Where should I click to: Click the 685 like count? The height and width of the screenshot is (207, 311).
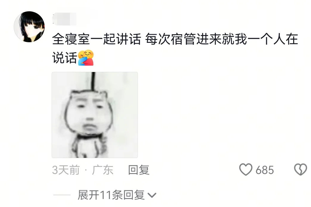click(x=265, y=170)
